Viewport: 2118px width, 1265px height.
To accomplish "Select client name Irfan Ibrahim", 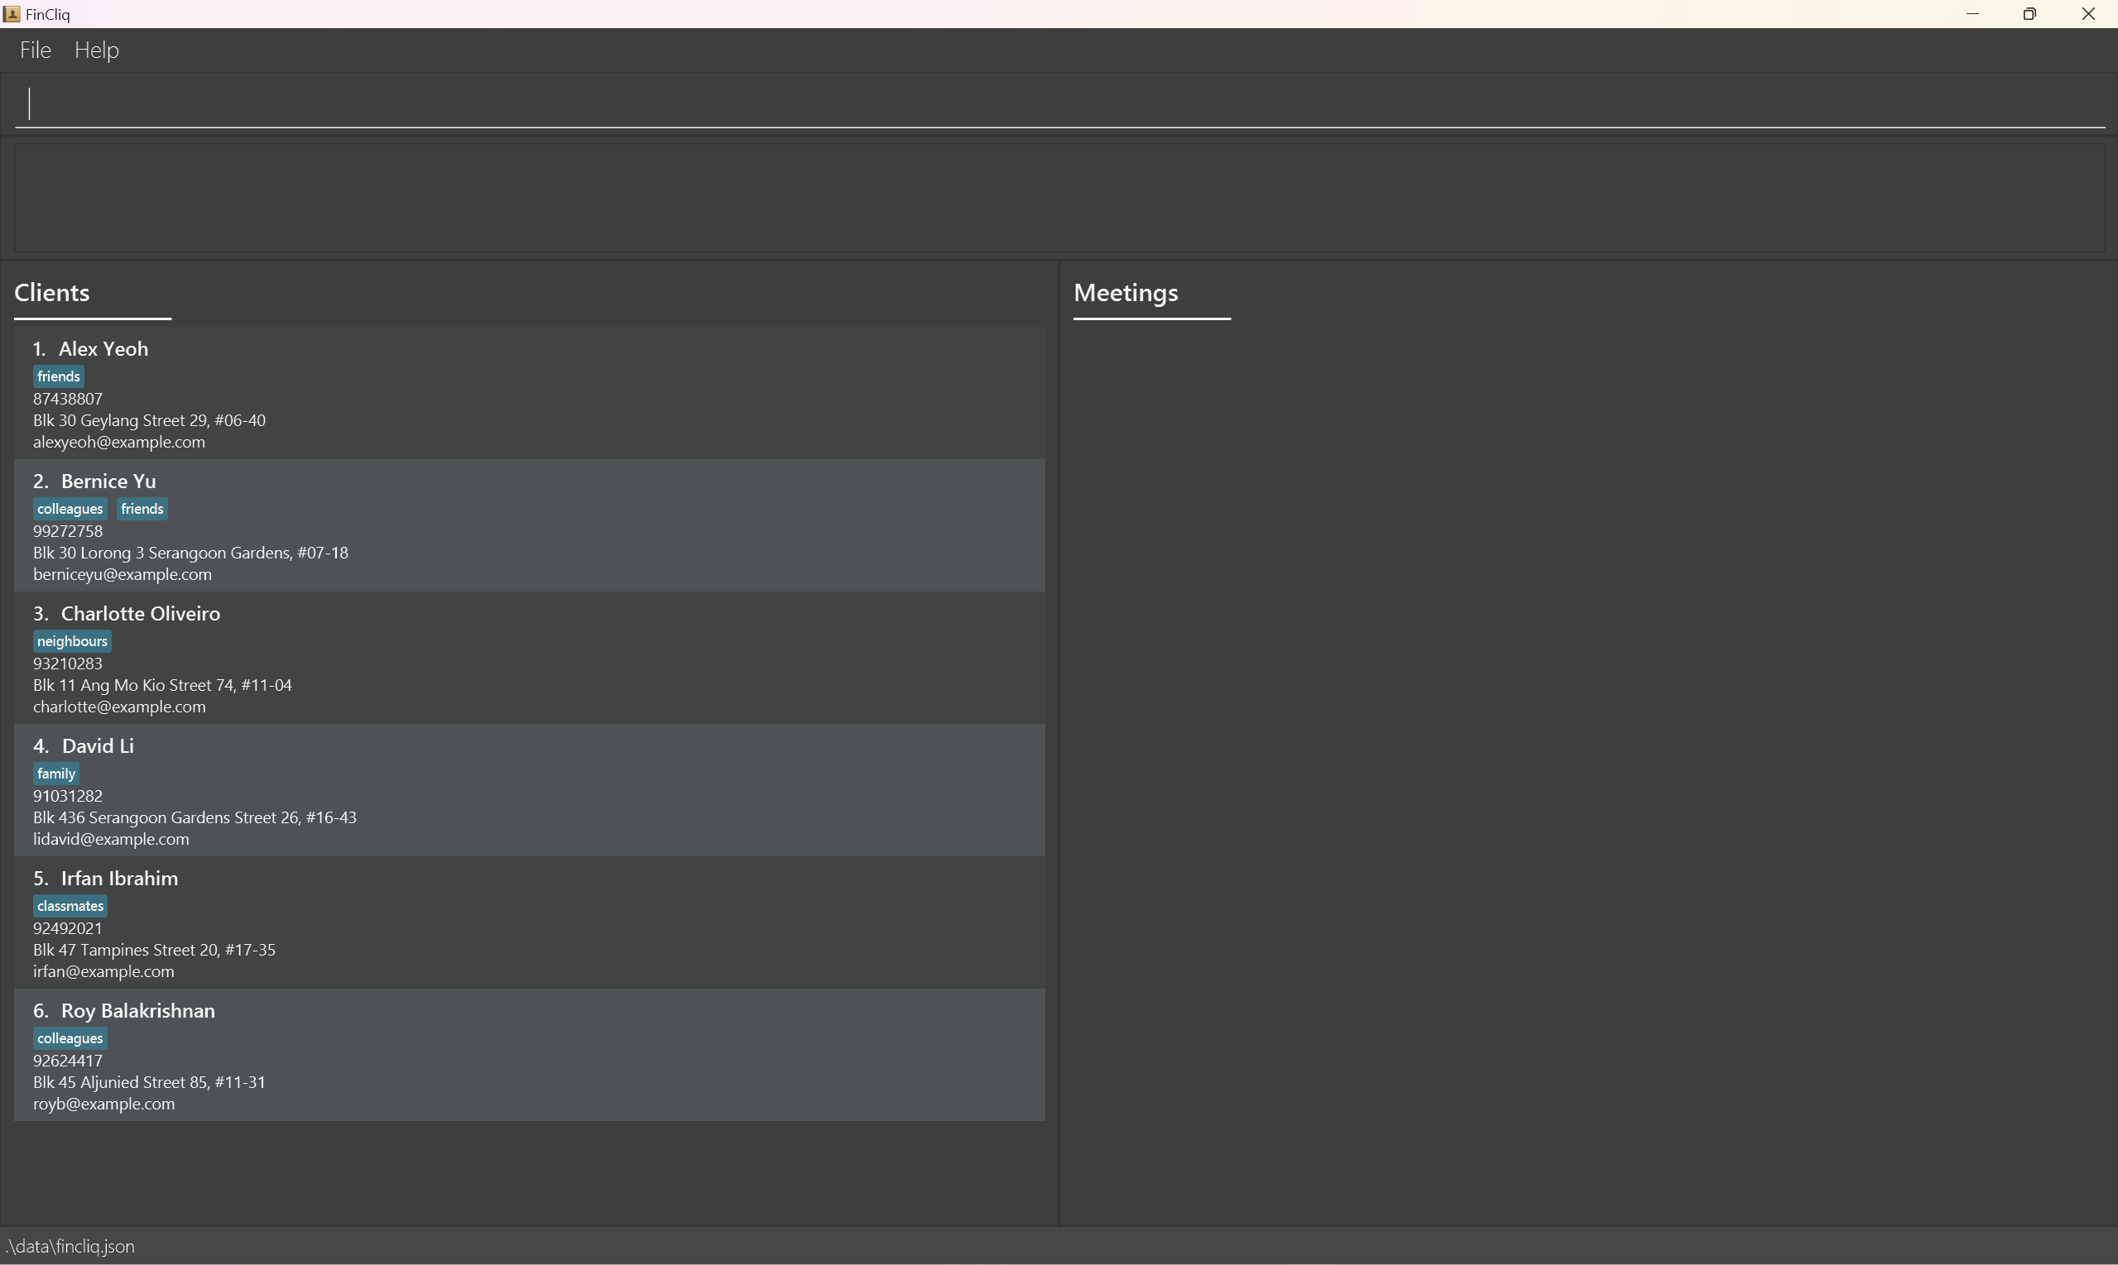I will point(119,878).
